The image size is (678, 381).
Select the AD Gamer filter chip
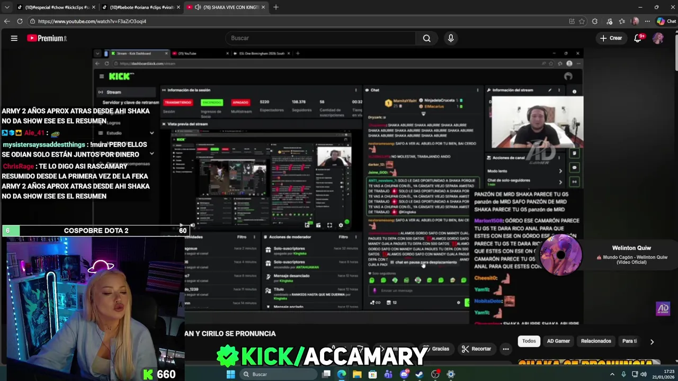pyautogui.click(x=558, y=341)
